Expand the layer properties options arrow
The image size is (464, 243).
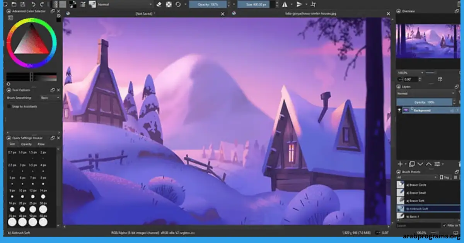coord(443,164)
